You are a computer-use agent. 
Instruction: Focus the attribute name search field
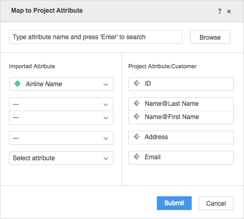pos(96,37)
